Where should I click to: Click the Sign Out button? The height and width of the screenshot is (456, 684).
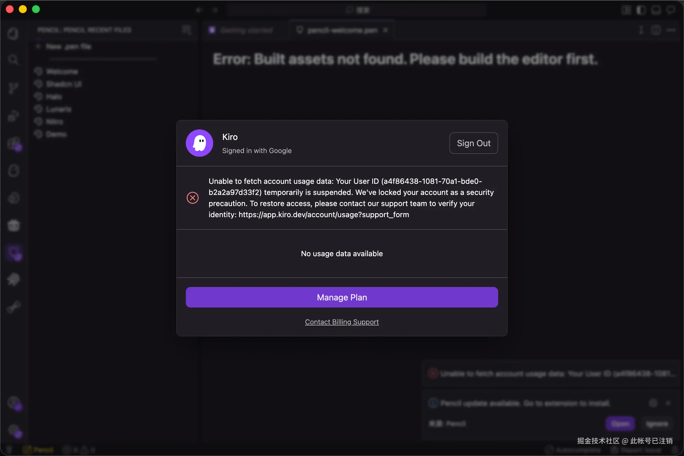pos(473,143)
